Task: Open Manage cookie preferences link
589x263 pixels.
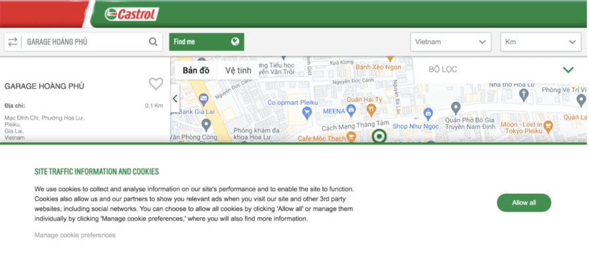Action: (x=75, y=235)
